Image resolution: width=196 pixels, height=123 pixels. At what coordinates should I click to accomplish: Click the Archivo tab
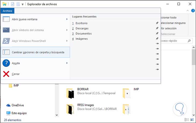pyautogui.click(x=8, y=11)
